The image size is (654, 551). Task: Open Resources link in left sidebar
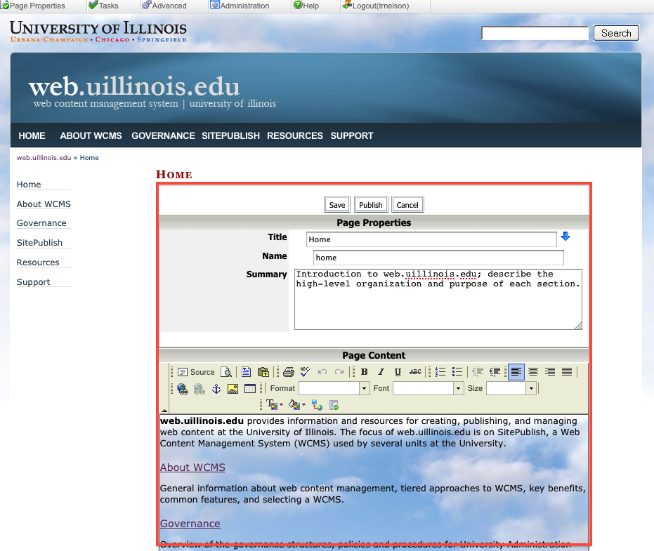38,263
